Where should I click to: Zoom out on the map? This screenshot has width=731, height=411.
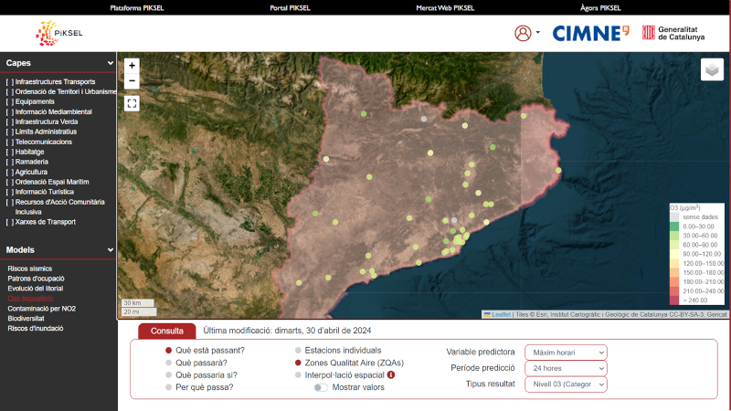(132, 81)
